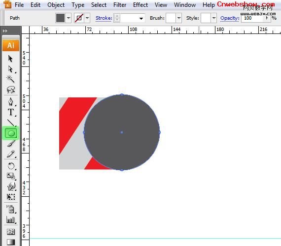The width and height of the screenshot is (281, 246).
Task: Select the black arrow Selection tool
Action: pyautogui.click(x=10, y=59)
